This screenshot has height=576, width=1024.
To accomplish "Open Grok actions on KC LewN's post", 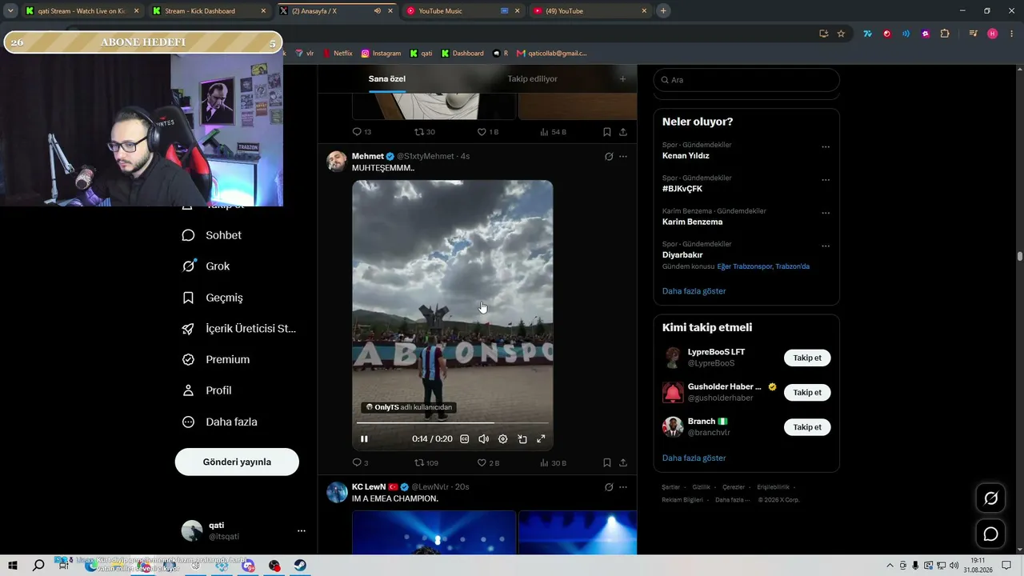I will pos(609,486).
